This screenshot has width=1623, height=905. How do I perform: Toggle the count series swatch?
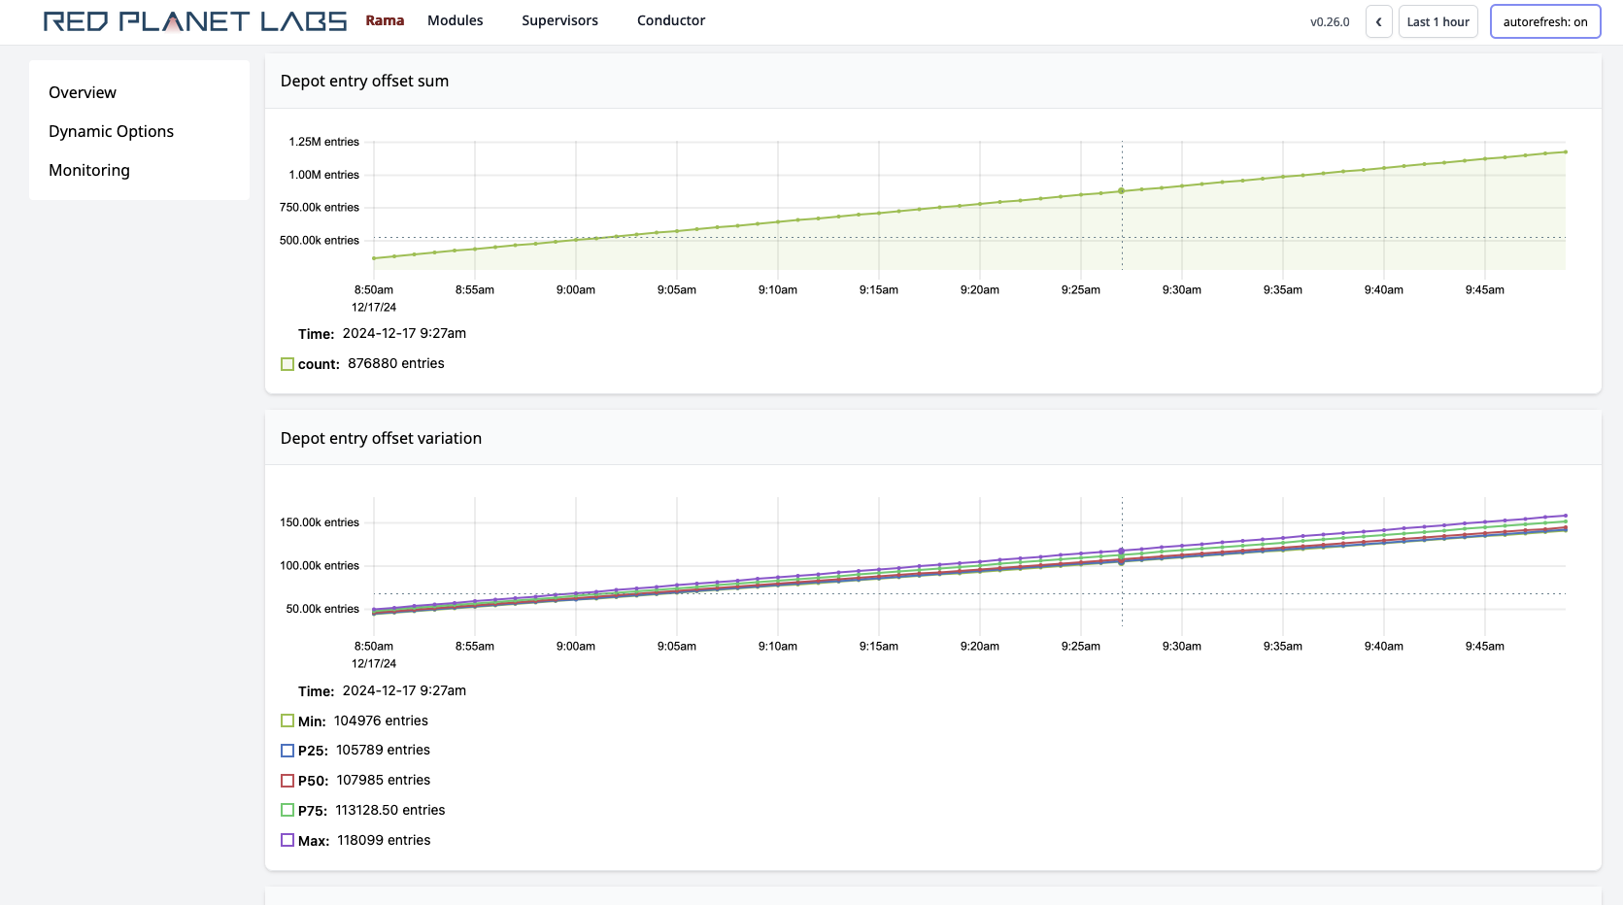(x=287, y=364)
